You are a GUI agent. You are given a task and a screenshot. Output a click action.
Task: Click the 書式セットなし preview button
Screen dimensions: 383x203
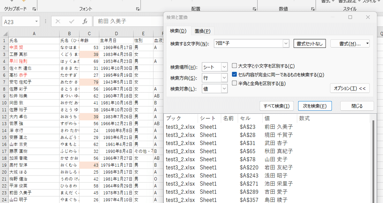[310, 43]
